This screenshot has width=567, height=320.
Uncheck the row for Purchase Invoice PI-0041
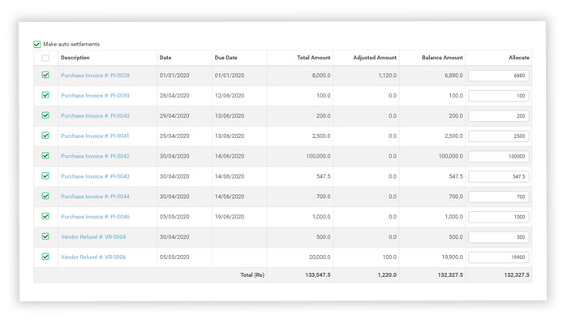coord(45,136)
